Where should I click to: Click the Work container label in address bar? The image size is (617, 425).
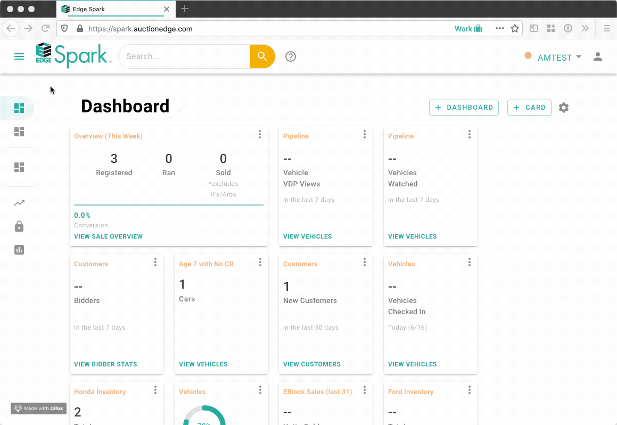pyautogui.click(x=468, y=28)
